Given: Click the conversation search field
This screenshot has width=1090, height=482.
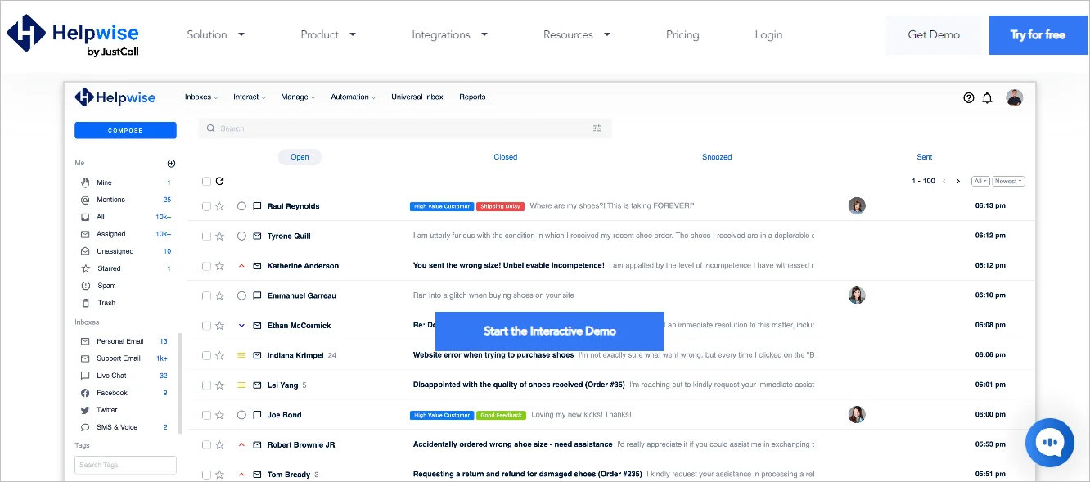Looking at the screenshot, I should coord(404,128).
